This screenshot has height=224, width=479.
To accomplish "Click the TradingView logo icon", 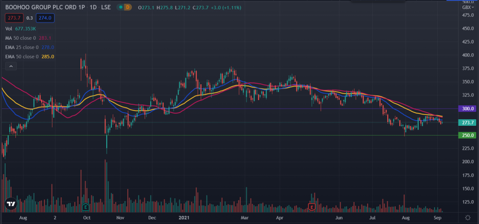I will (11, 204).
